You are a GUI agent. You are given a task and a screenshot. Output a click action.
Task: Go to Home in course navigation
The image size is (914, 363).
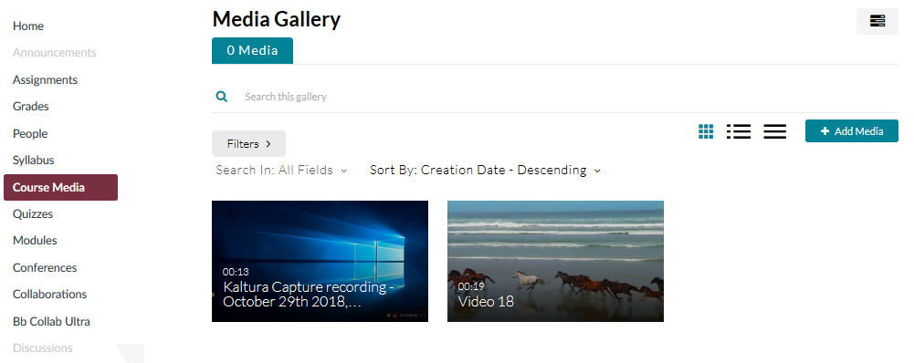(x=28, y=26)
